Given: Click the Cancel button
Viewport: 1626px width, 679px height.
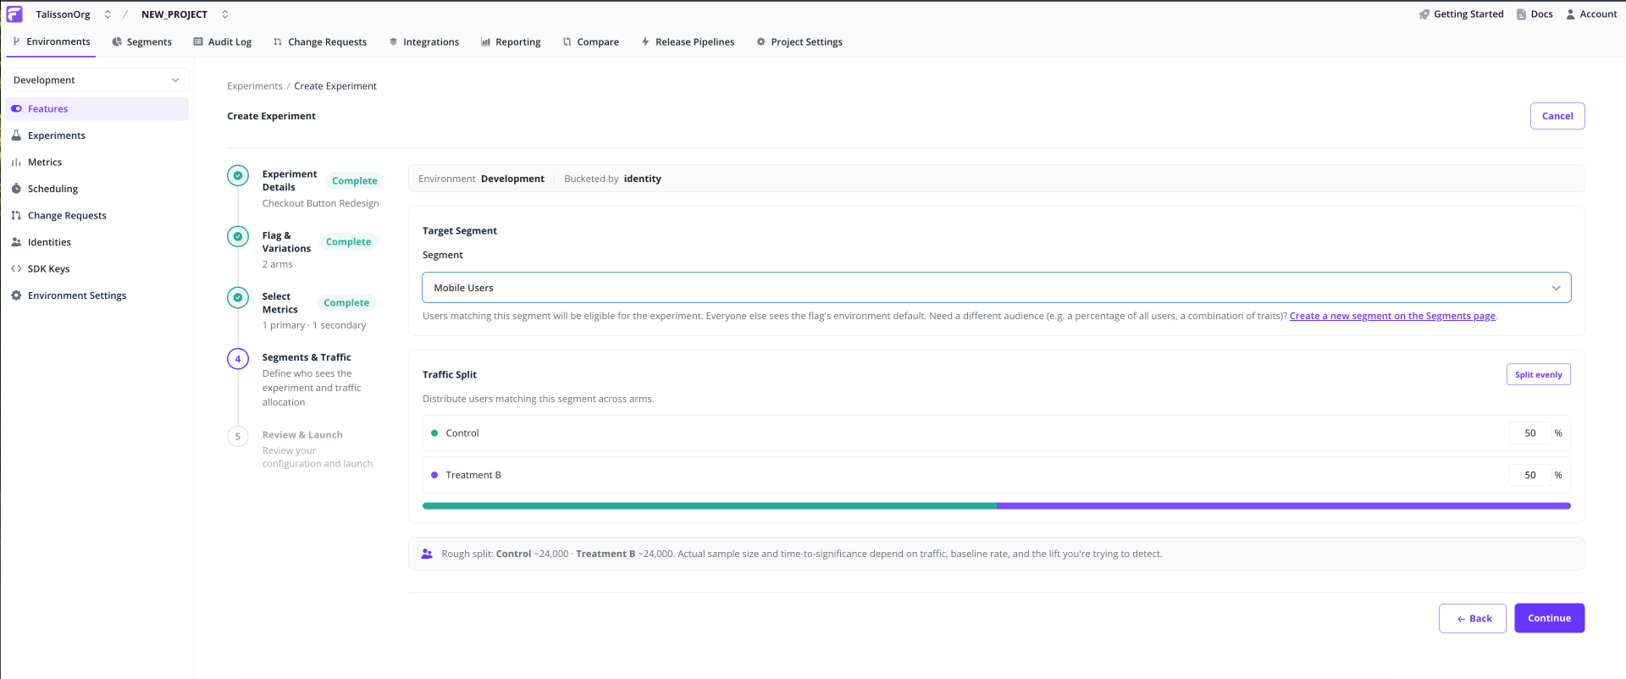Looking at the screenshot, I should (x=1557, y=116).
